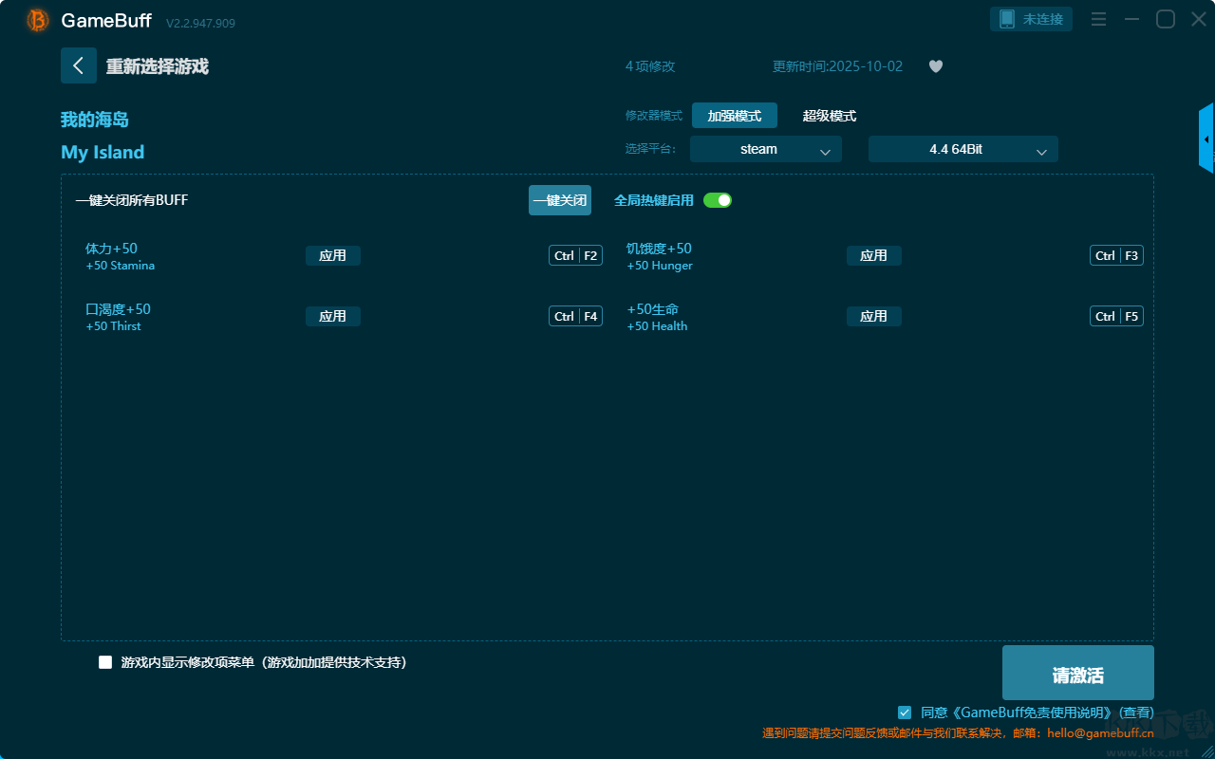Open the disclaimer 查看 link
Viewport: 1215px width, 759px height.
1137,713
